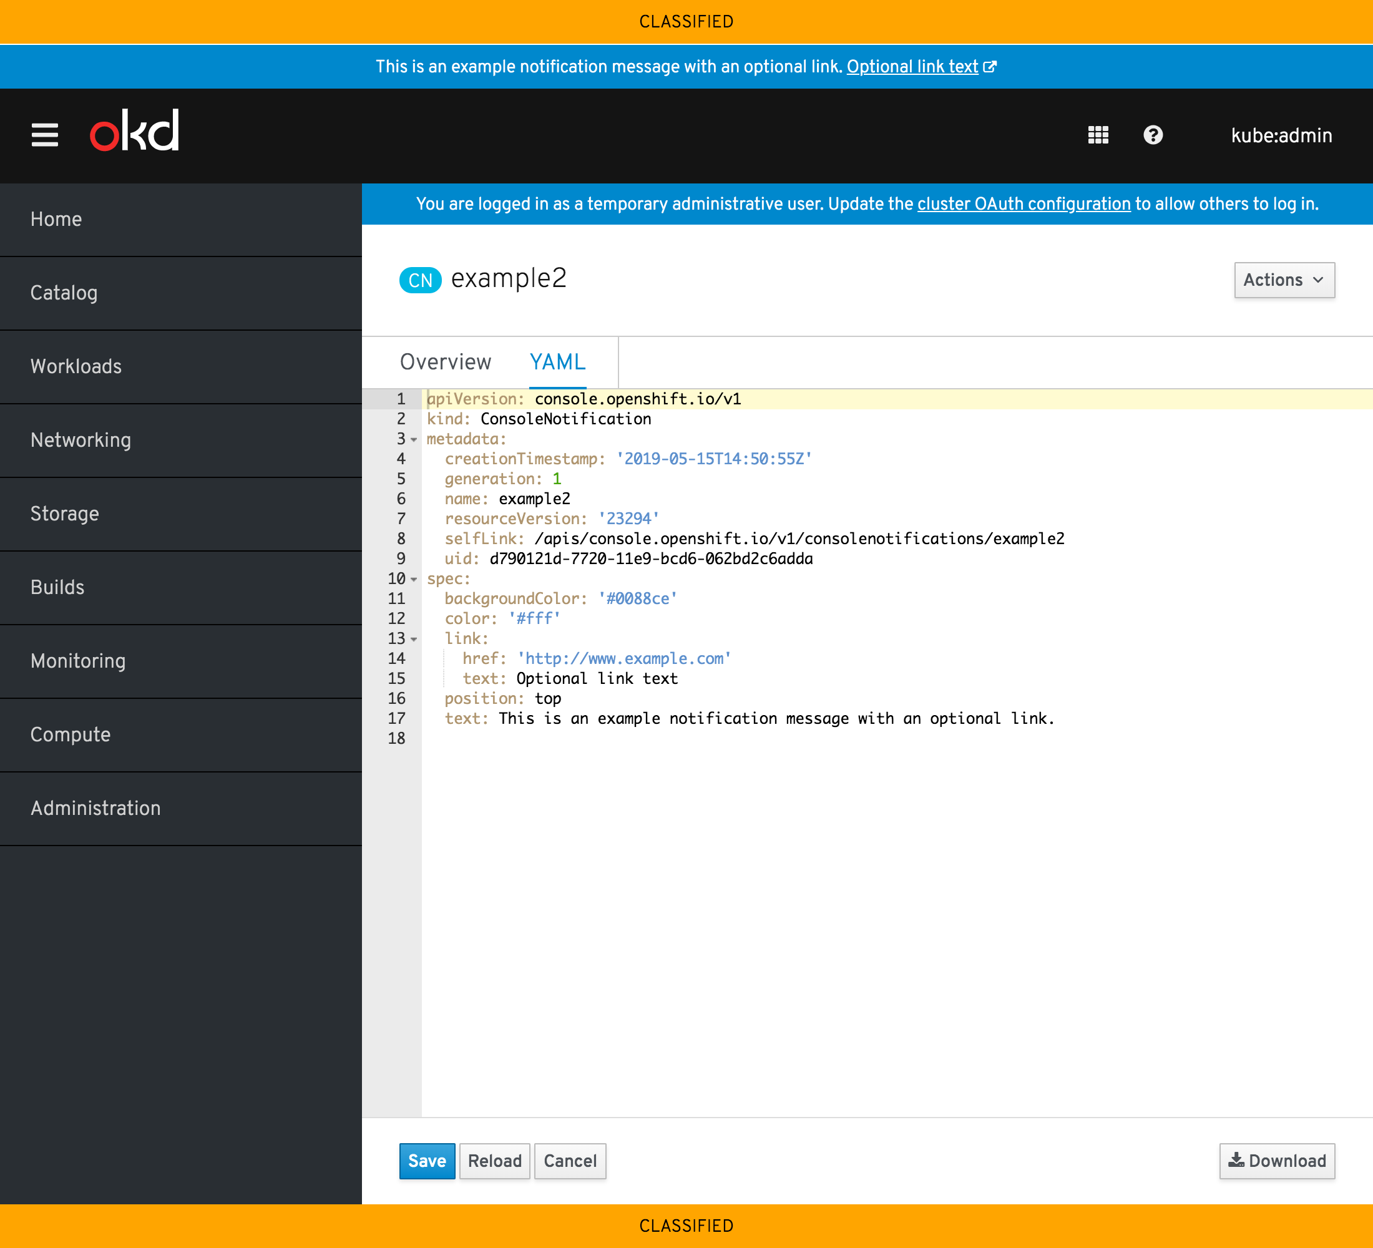Image resolution: width=1373 pixels, height=1248 pixels.
Task: Switch to the Overview tab
Action: 446,362
